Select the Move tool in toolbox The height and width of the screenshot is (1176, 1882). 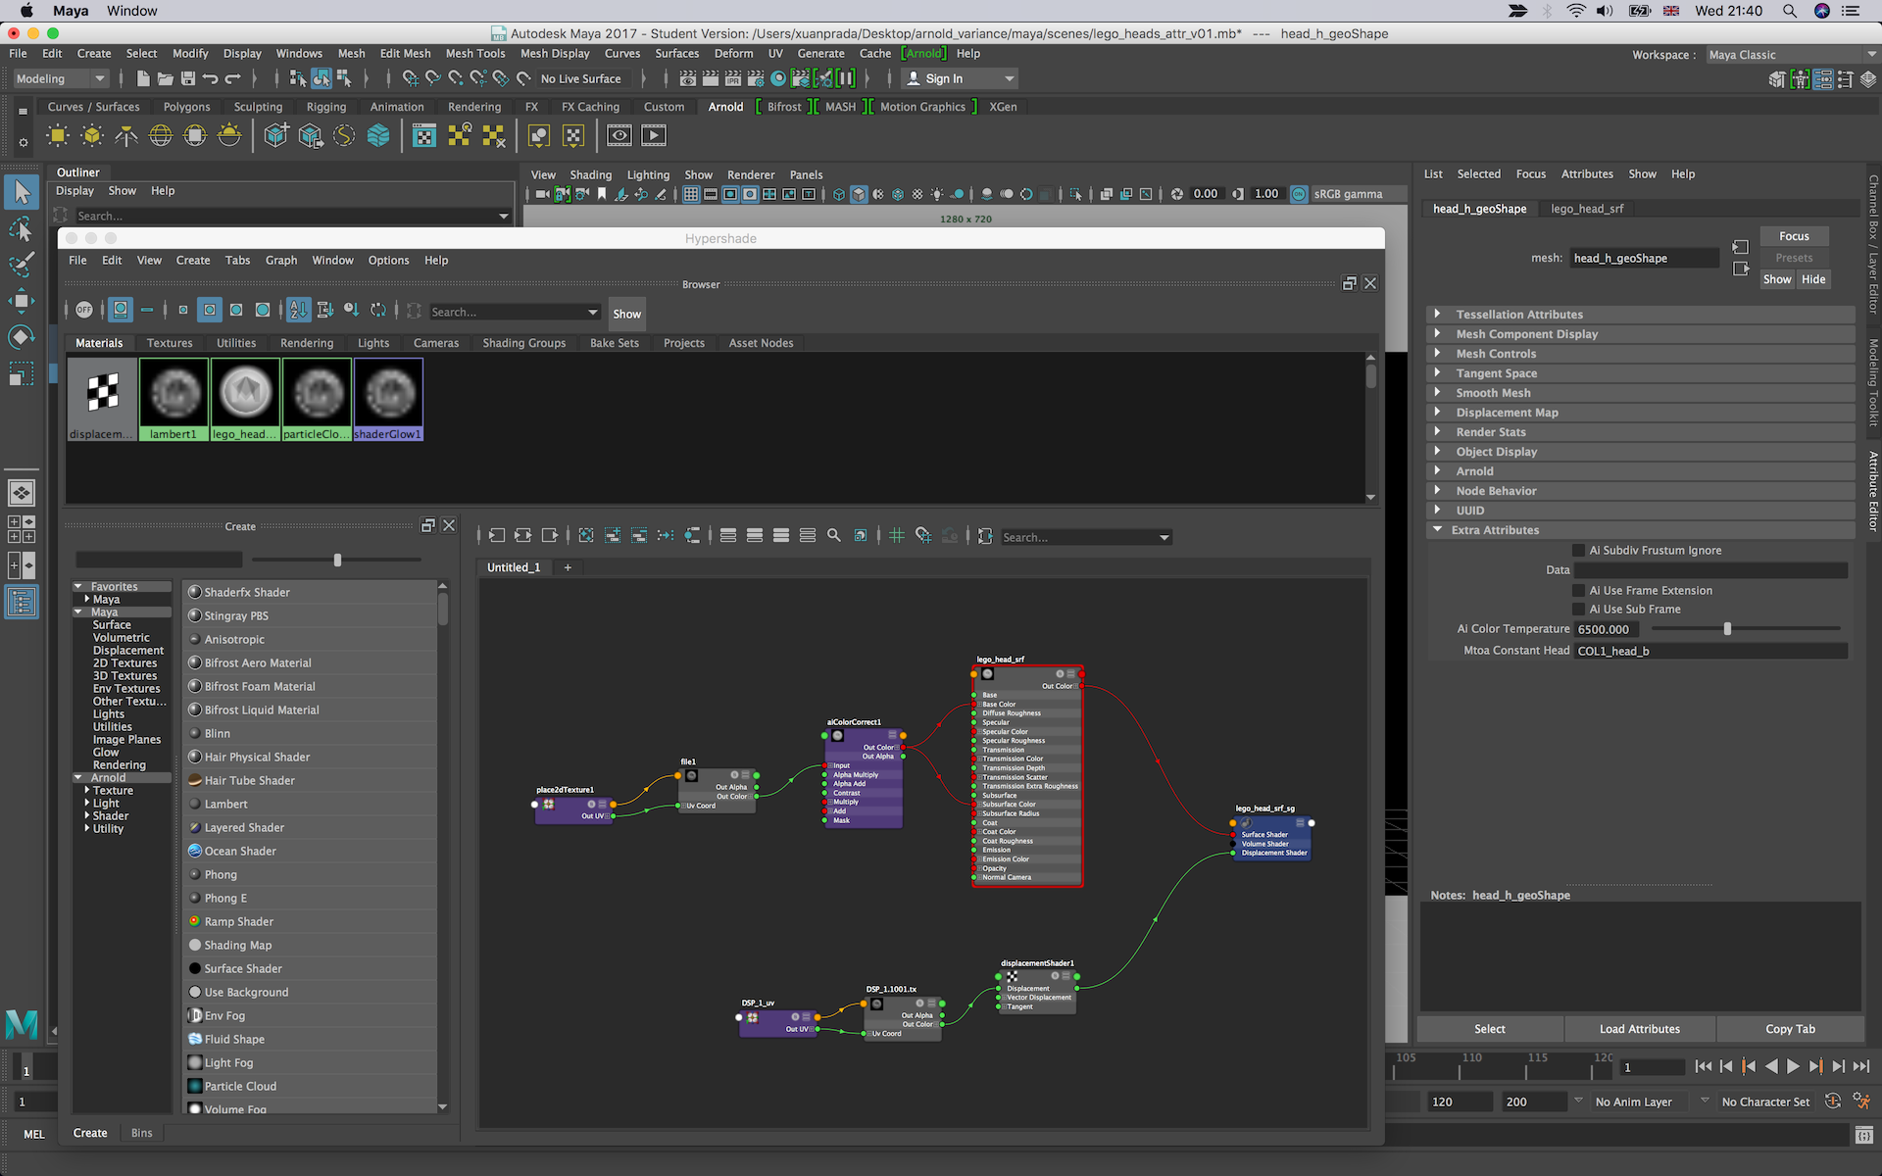pyautogui.click(x=22, y=301)
